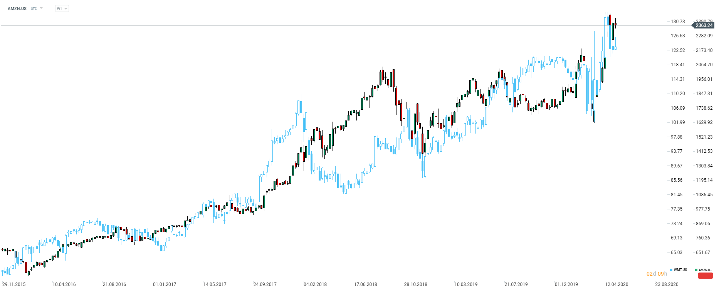Click the 29.11.2015 date on time axis

14,284
